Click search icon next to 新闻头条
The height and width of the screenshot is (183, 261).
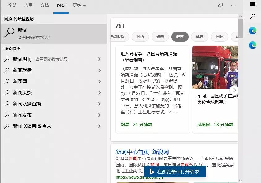(x=7, y=92)
